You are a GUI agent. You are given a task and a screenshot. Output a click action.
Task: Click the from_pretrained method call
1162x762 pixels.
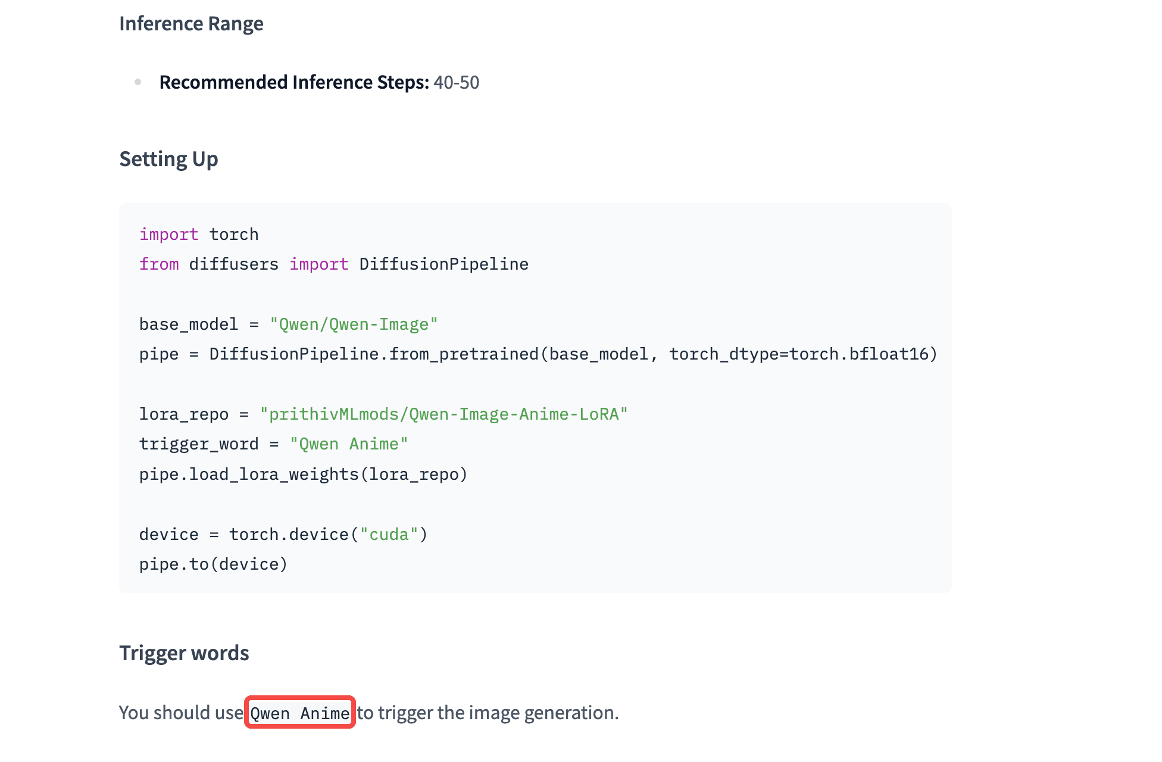coord(463,354)
